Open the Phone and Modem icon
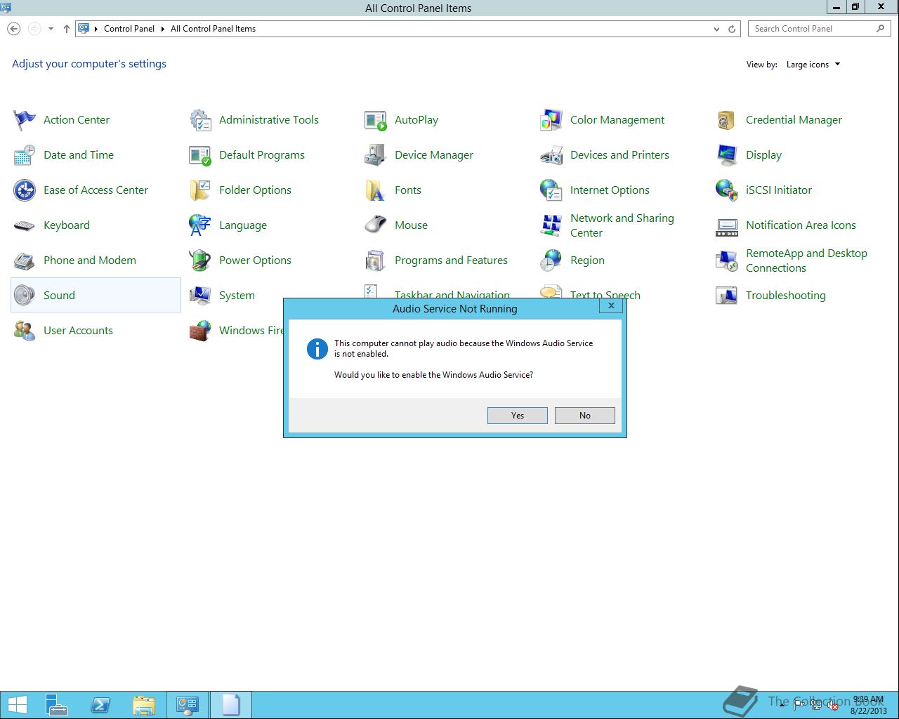 25,260
